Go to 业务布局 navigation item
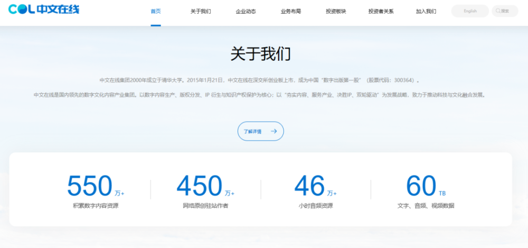528x248 pixels. 291,11
